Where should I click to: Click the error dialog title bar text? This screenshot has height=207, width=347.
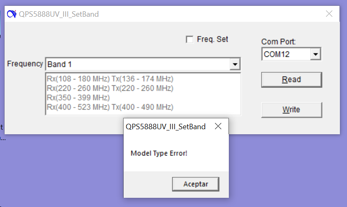tap(166, 127)
